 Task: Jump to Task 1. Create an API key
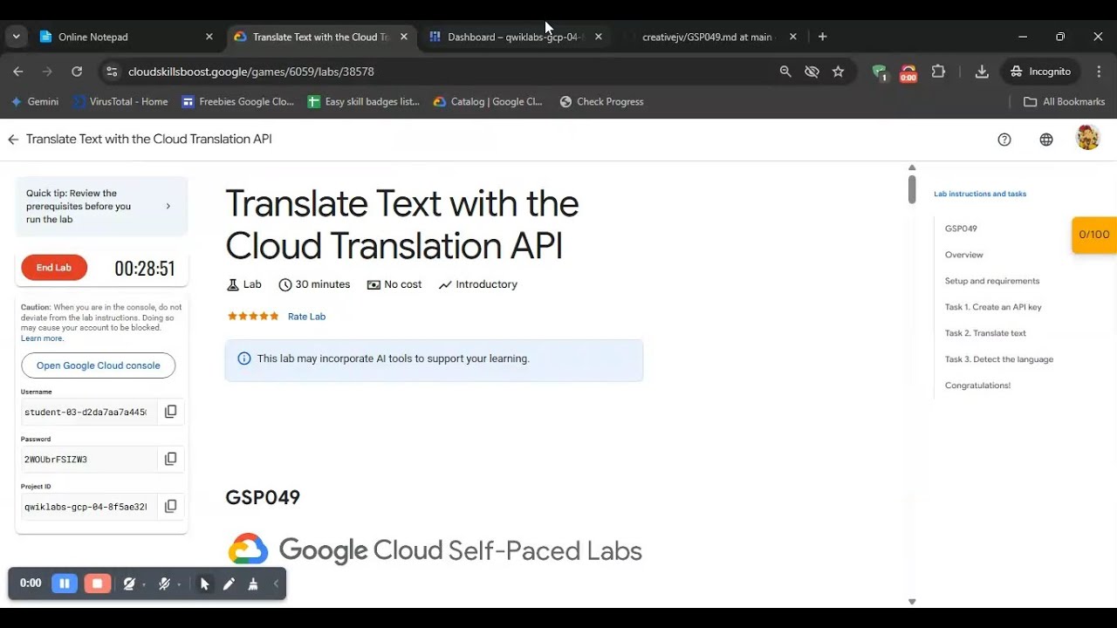[x=993, y=307]
